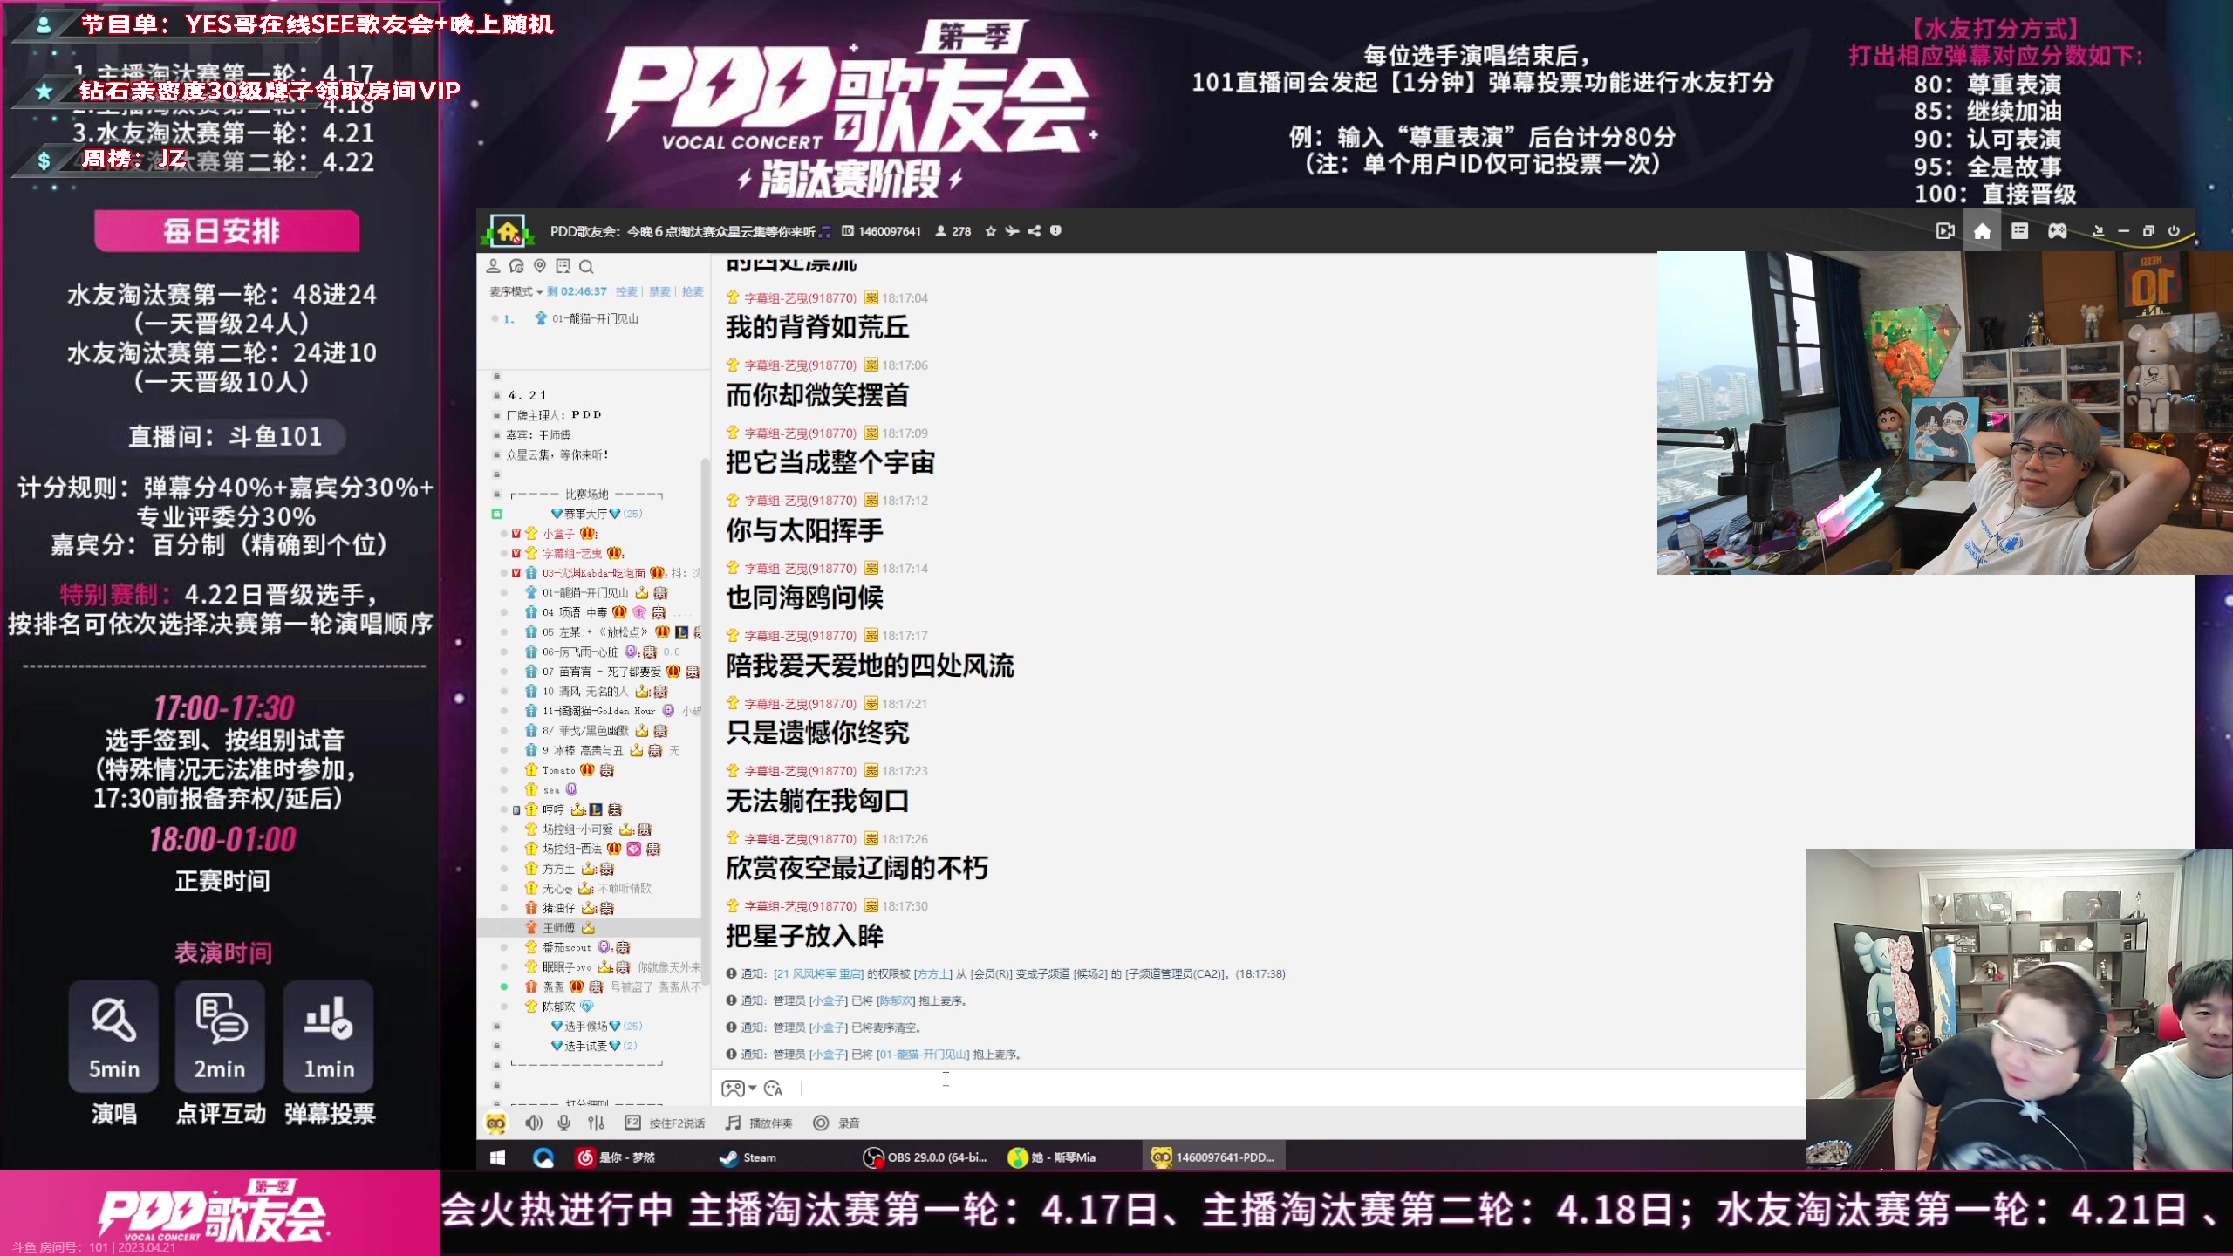
Task: Select the microphone icon on the bottom voice bar
Action: pos(564,1123)
